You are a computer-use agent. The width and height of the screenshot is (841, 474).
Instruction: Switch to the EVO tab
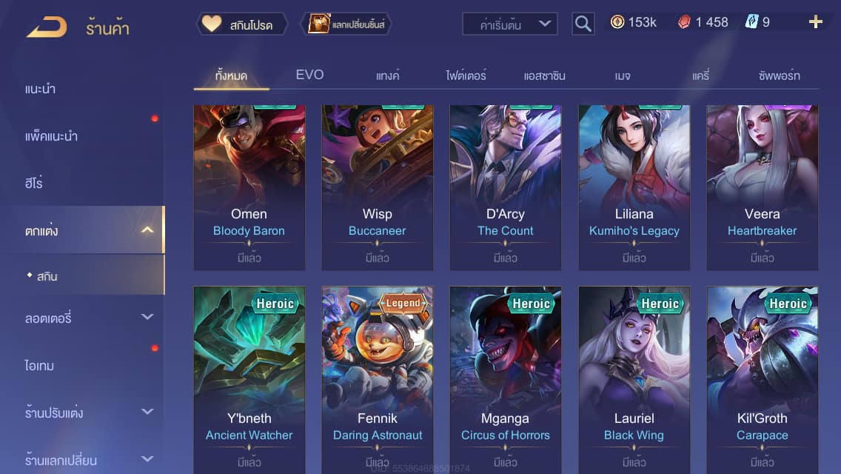click(309, 75)
